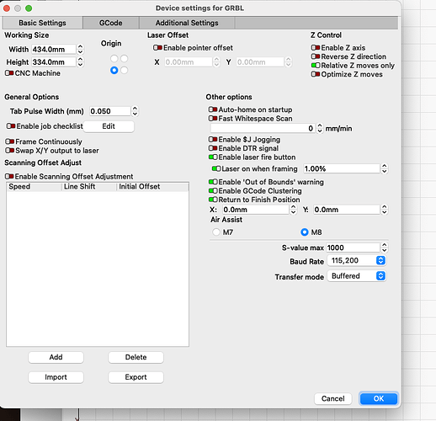Toggle the Enable Z axis switch
The height and width of the screenshot is (421, 436).
[x=316, y=48]
